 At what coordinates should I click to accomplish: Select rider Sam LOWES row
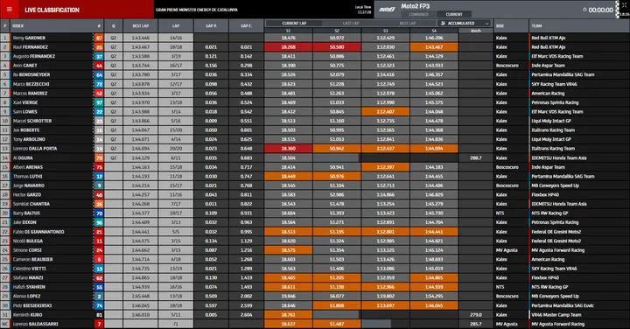click(x=315, y=112)
